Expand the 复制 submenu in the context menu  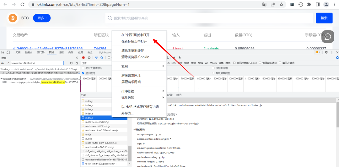click(139, 66)
